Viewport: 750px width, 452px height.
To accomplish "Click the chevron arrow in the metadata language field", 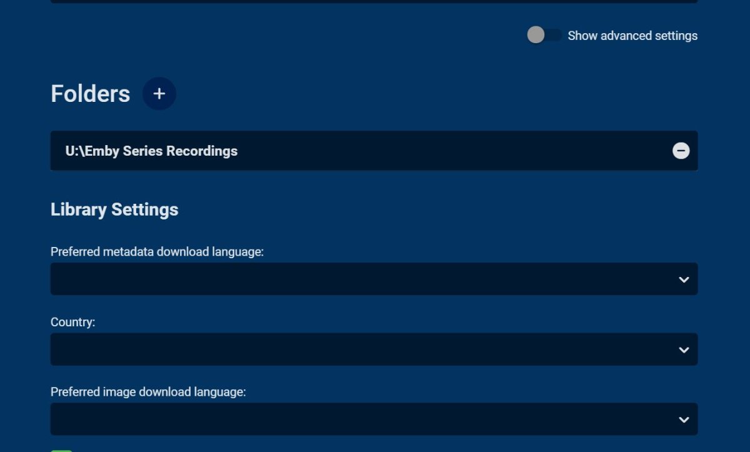I will pos(684,279).
